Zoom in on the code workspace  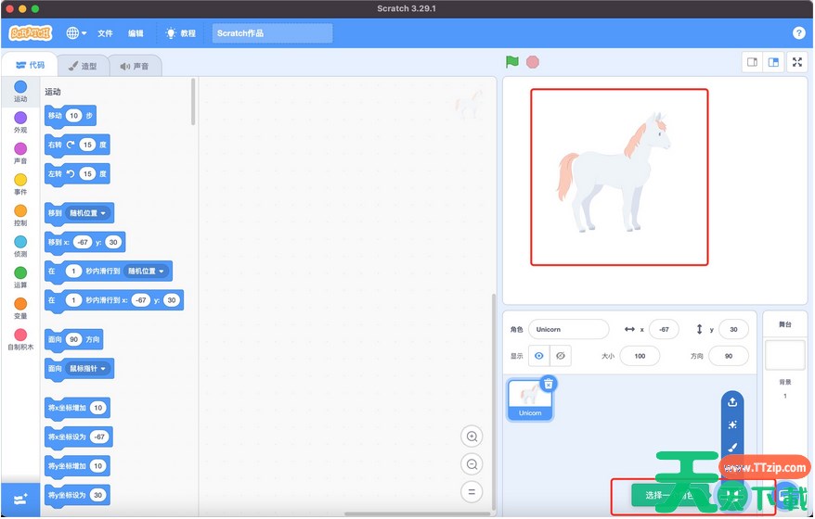tap(472, 437)
